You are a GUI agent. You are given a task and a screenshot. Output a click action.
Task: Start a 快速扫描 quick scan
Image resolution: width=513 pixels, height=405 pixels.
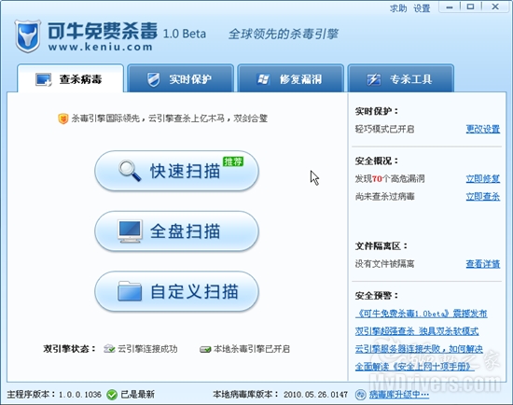[176, 171]
